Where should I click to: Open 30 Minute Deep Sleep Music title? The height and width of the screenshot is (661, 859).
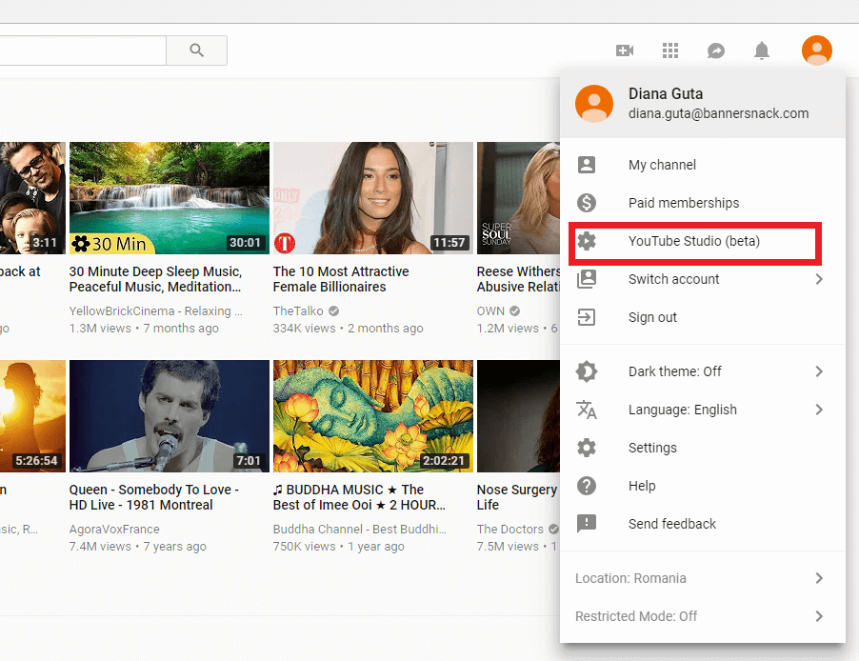click(x=155, y=279)
